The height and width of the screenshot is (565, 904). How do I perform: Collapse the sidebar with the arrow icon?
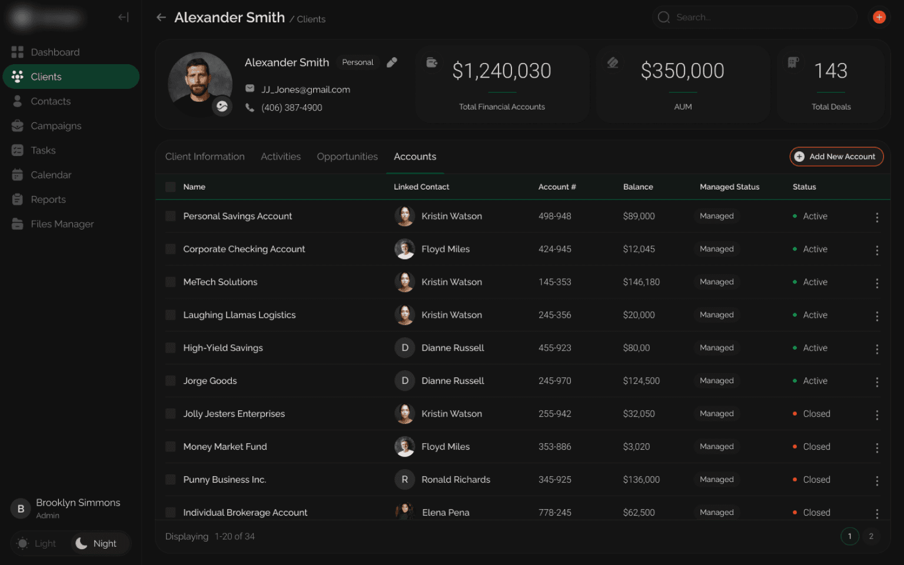pyautogui.click(x=123, y=17)
